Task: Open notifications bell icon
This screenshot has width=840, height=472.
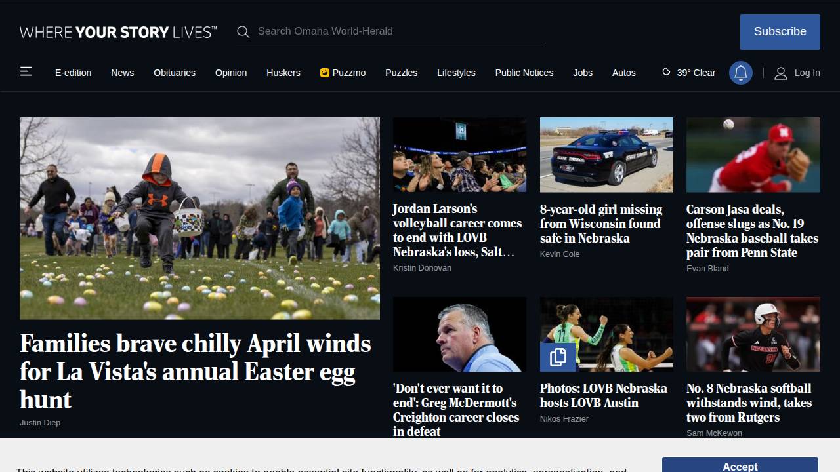Action: coord(741,73)
